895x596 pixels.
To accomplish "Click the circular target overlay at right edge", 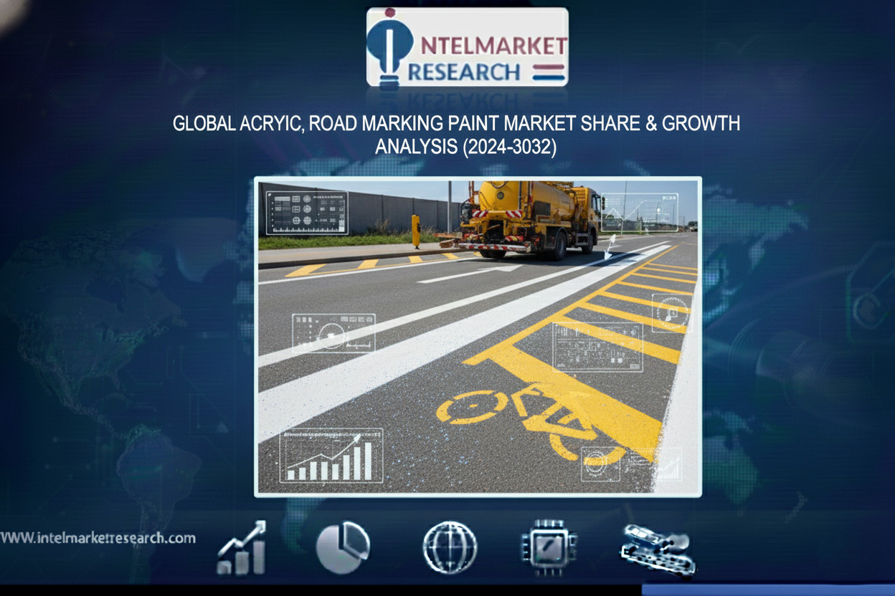I will click(671, 313).
